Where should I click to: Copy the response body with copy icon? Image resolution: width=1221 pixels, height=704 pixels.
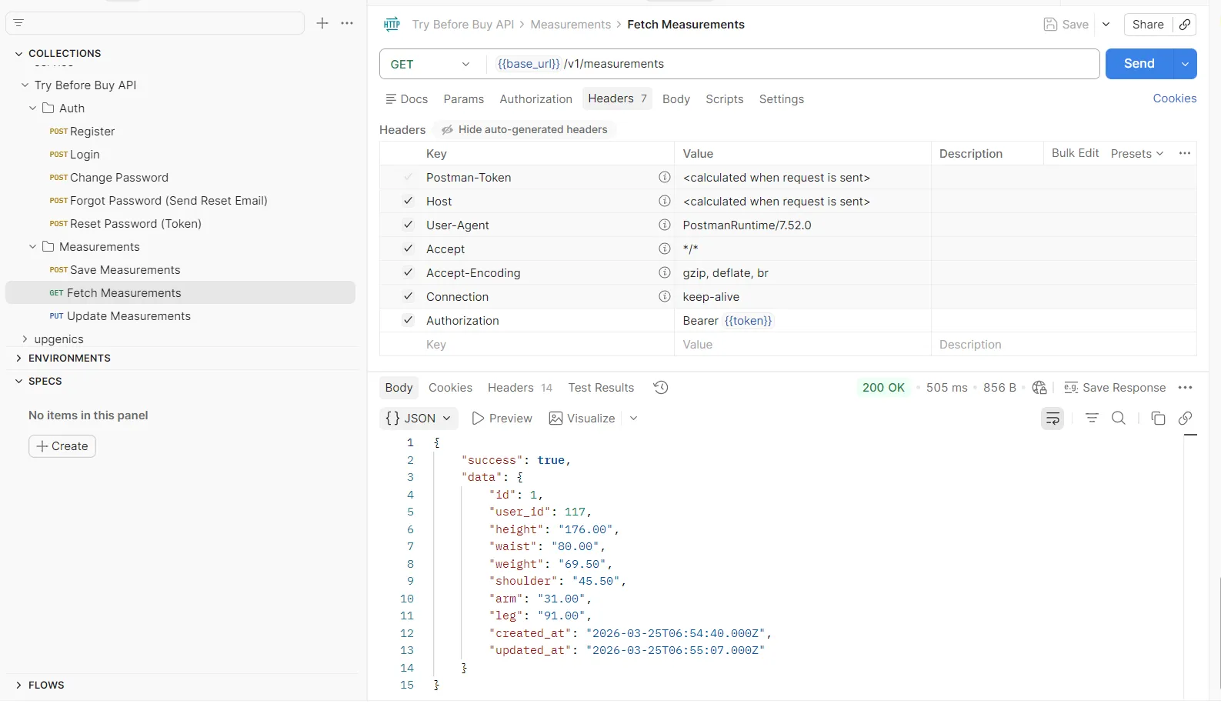(1157, 419)
